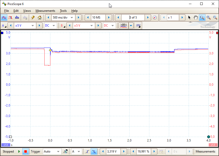Expand the arrow beside digital channels icon

131,26
